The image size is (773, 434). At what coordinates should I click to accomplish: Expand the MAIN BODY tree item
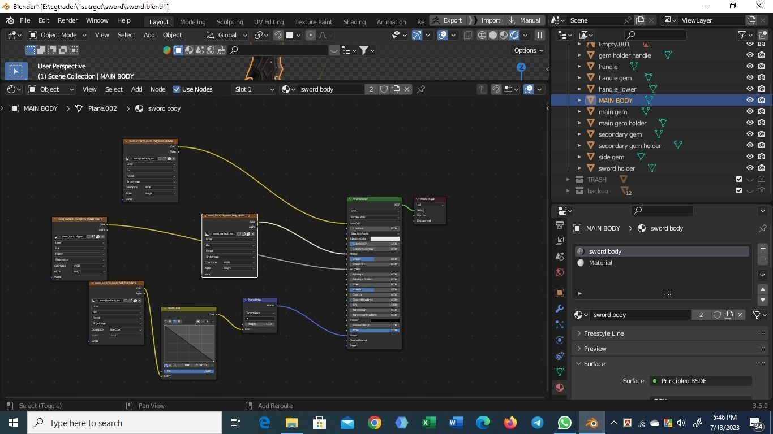pyautogui.click(x=579, y=101)
